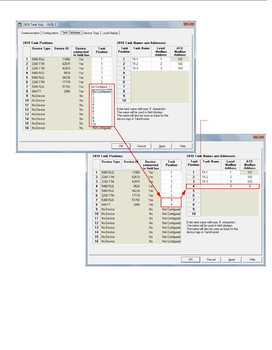Image resolution: width=272 pixels, height=350 pixels.
Task: Click ATD Modbus Address header lower window
Action: (x=249, y=165)
